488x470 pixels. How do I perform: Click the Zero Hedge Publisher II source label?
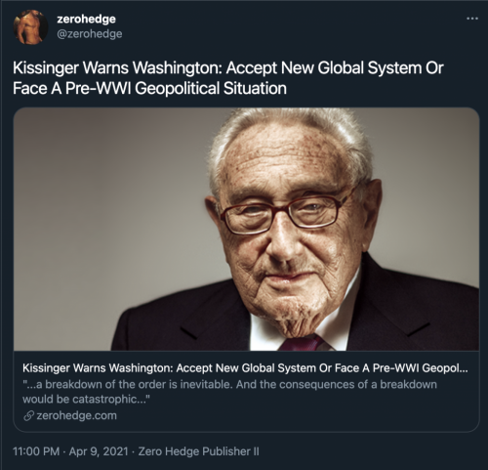pos(198,451)
